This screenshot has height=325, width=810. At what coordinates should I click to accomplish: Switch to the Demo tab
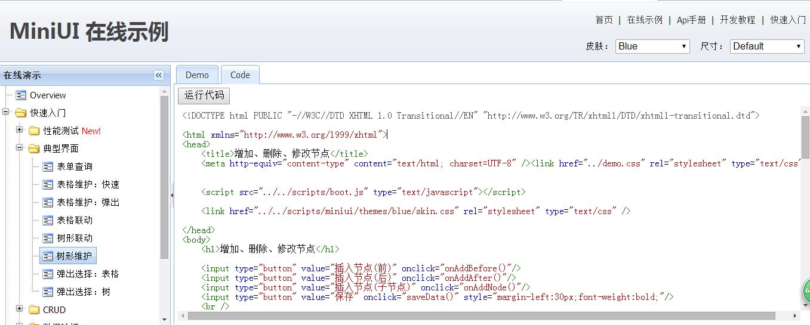pos(197,75)
